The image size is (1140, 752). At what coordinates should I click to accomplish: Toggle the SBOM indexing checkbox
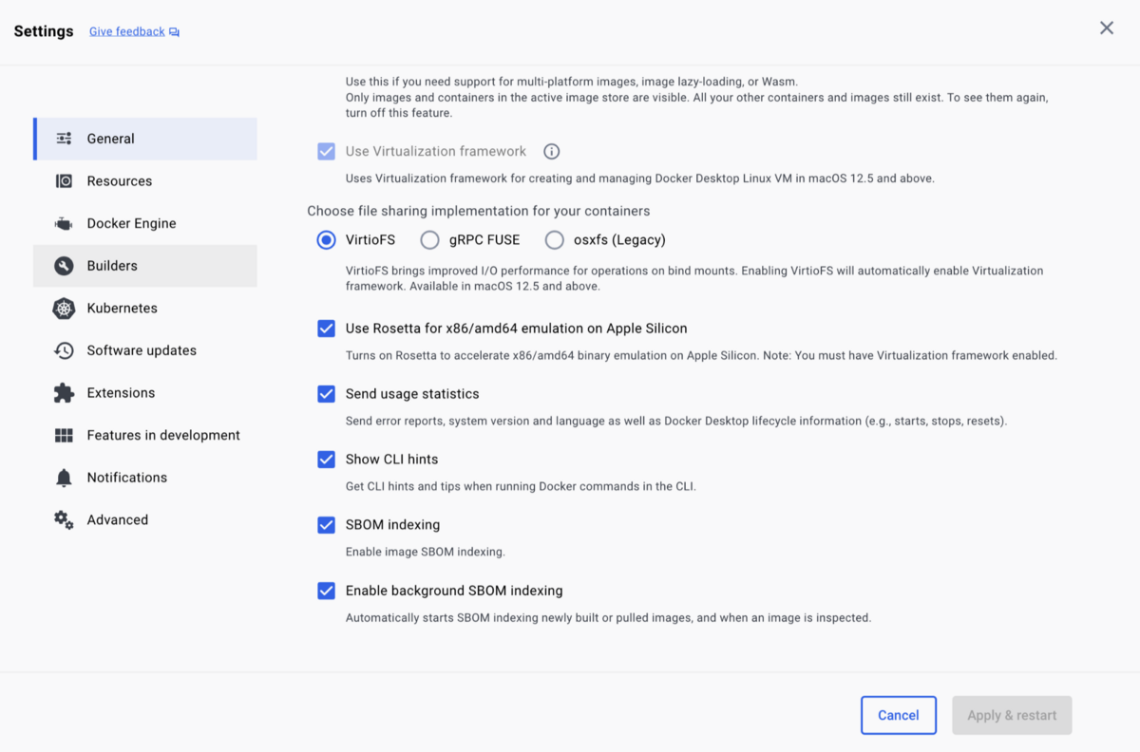[326, 525]
